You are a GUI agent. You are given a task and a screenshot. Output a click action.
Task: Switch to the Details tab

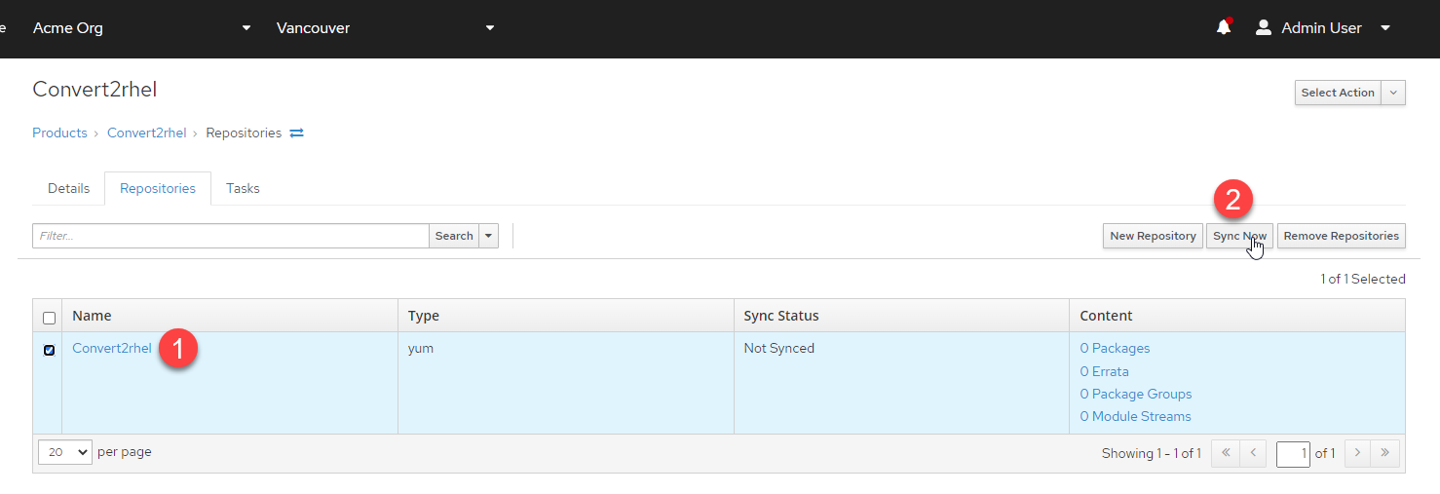(x=68, y=188)
